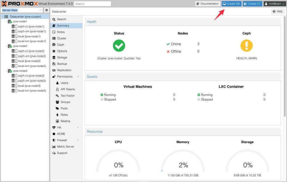Click the Ceph logo icon in side menu

[x=54, y=45]
